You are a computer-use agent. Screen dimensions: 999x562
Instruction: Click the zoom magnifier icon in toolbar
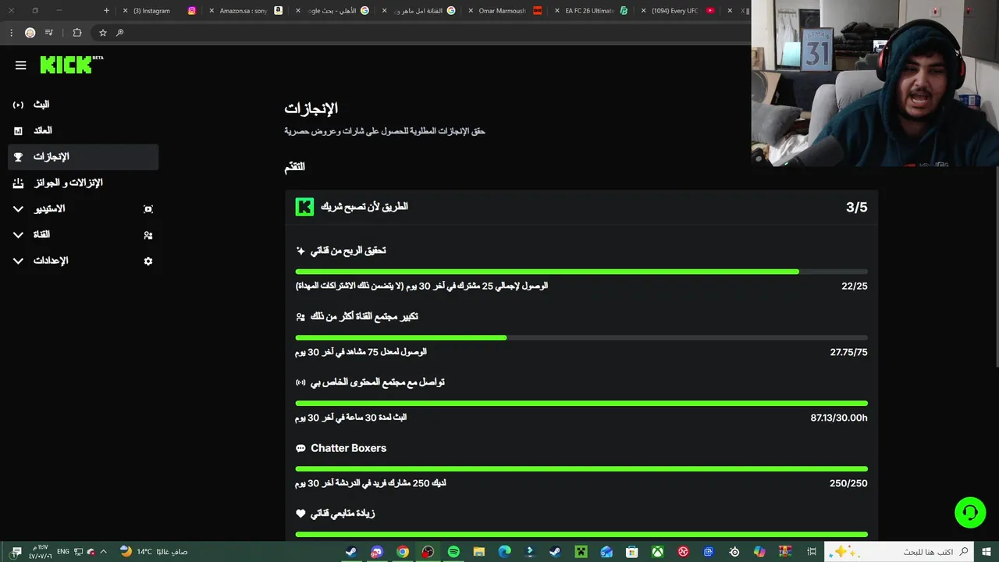[120, 33]
